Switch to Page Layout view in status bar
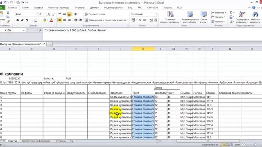Screen dimensions: 262x147 pyautogui.click(x=227, y=145)
